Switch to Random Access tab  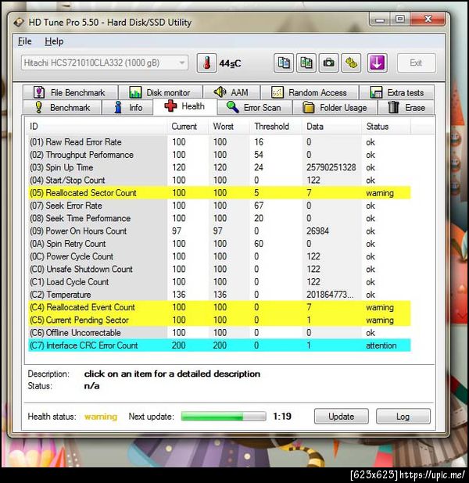click(309, 92)
